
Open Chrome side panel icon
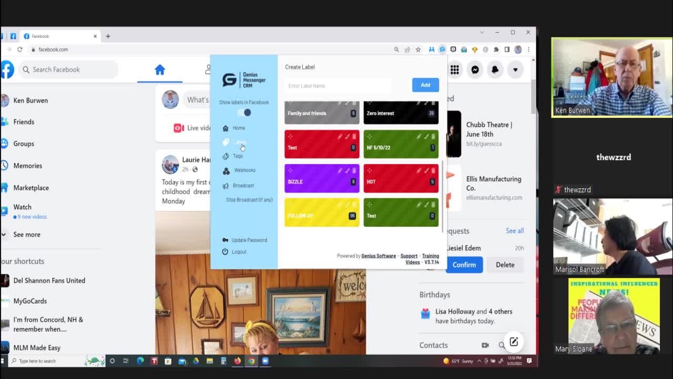point(507,49)
